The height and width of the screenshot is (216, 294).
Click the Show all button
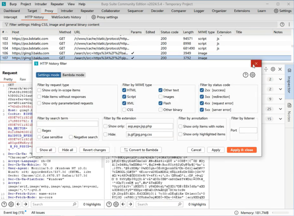point(46,150)
